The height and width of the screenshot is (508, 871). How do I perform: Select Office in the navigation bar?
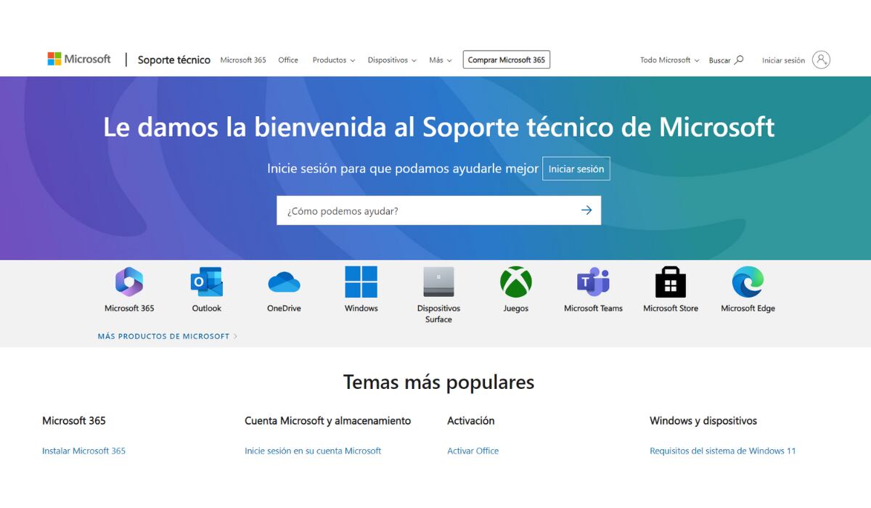[x=288, y=60]
